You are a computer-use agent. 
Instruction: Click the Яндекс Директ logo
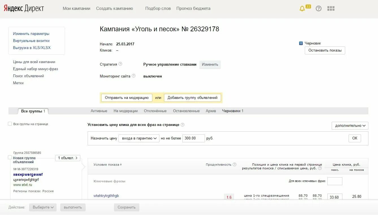[24, 8]
